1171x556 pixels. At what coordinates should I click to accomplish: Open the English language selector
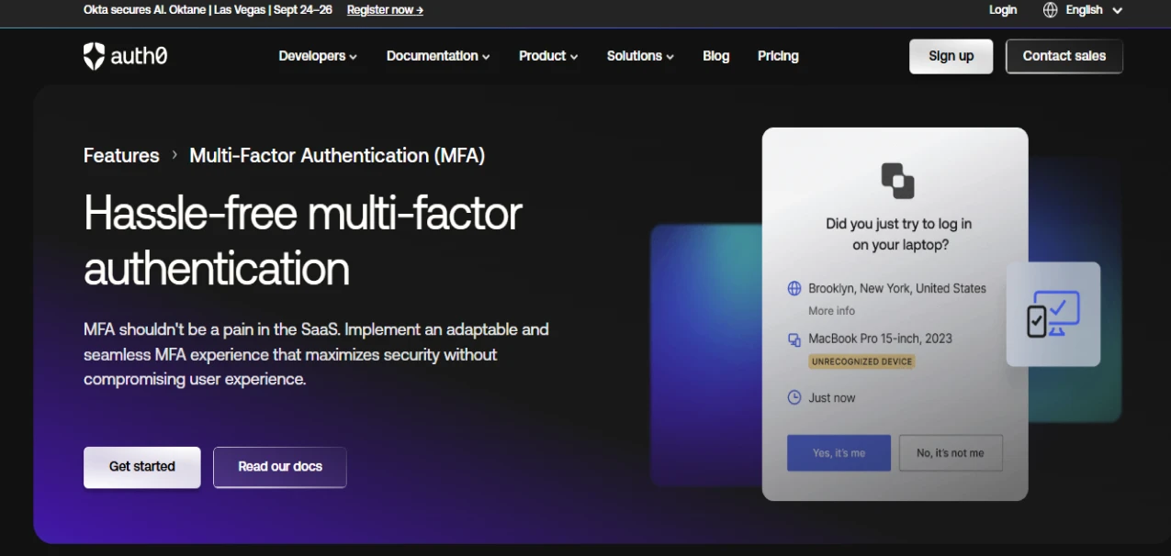click(x=1094, y=10)
